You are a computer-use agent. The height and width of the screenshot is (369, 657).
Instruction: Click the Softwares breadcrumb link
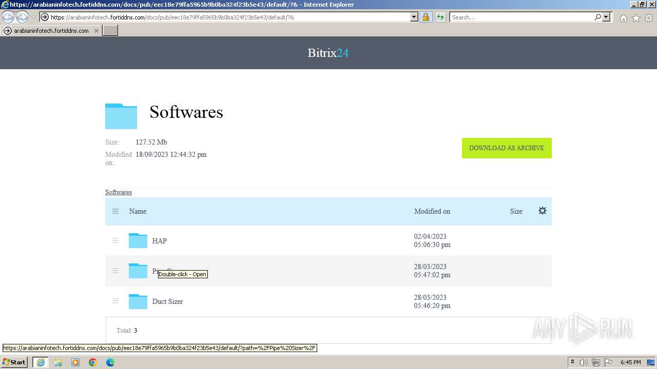(119, 192)
